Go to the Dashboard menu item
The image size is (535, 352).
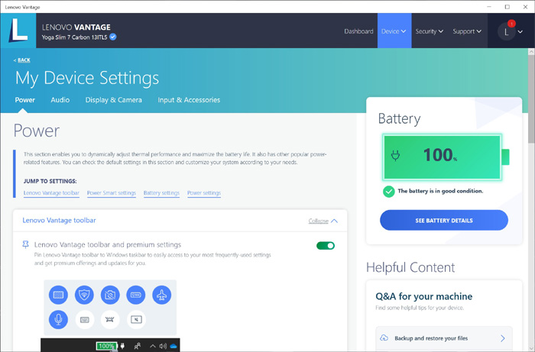click(358, 31)
